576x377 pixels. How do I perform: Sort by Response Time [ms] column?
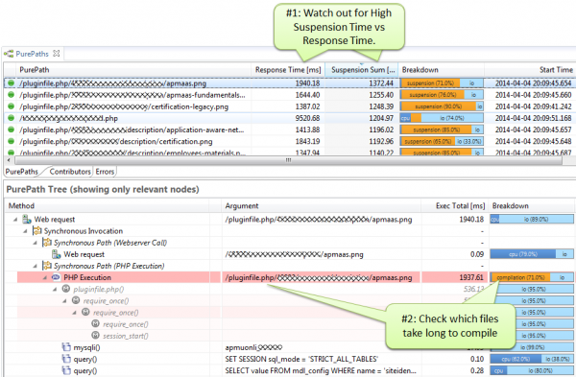[288, 70]
